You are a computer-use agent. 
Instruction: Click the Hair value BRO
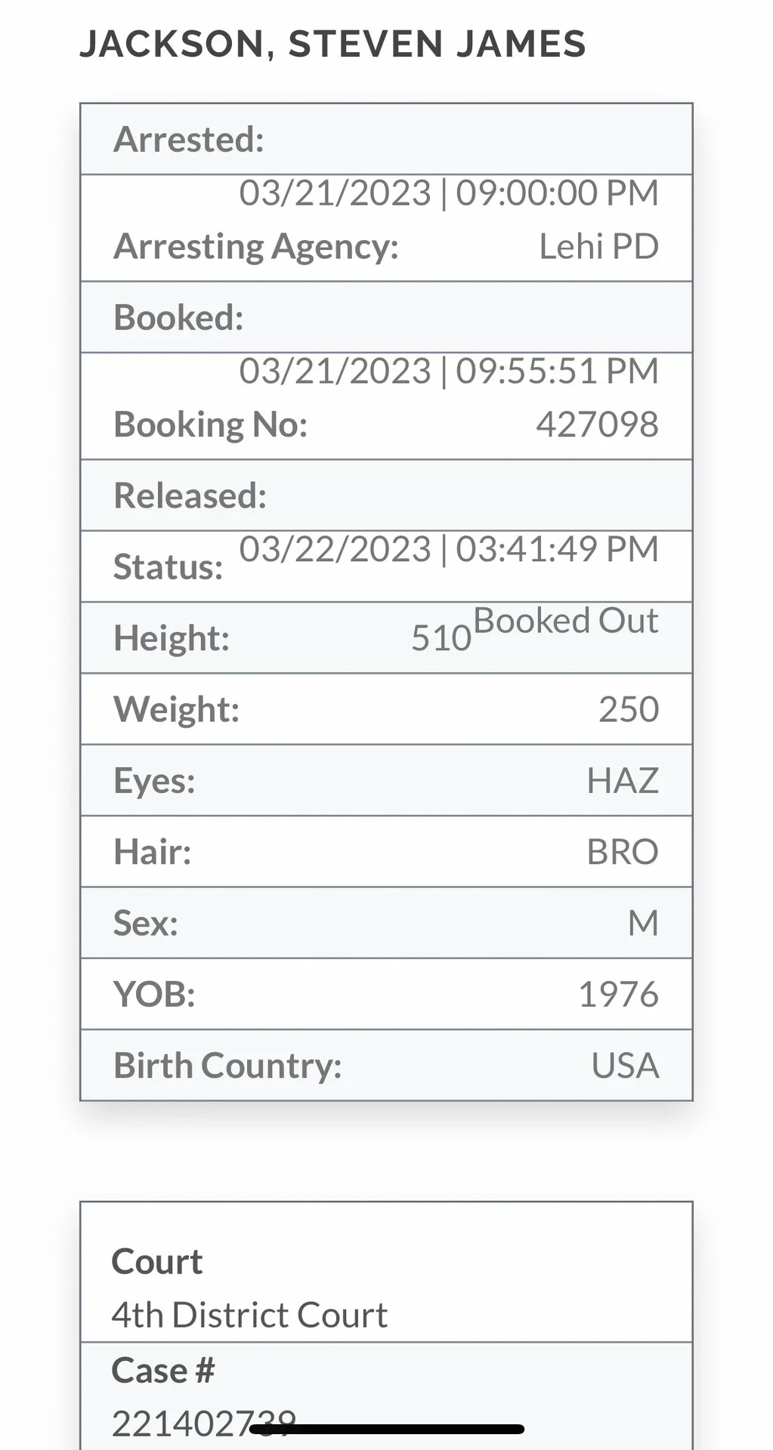point(623,852)
